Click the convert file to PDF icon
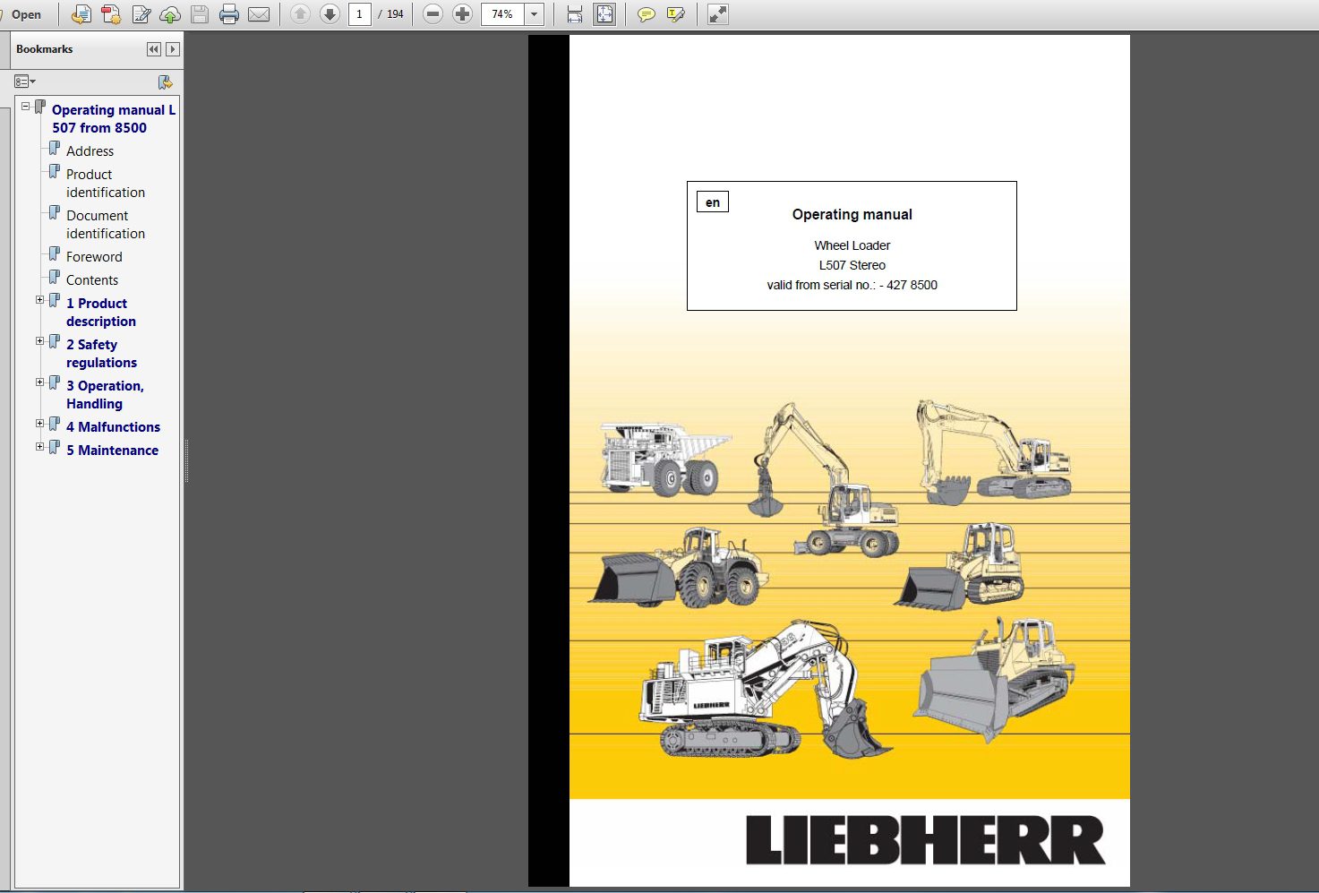1319x893 pixels. (81, 14)
